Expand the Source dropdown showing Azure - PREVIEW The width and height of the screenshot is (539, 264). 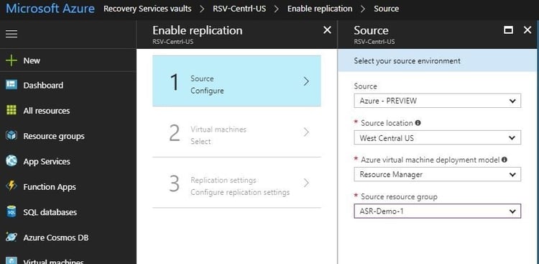tap(437, 101)
